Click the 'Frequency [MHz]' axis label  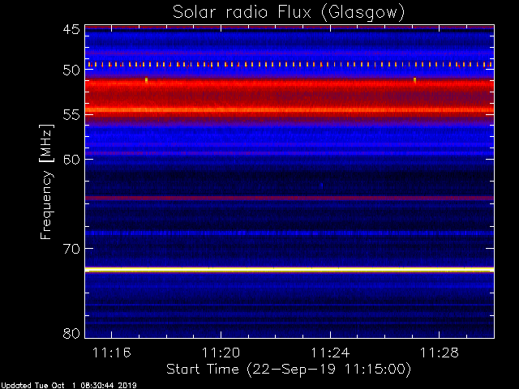point(46,182)
